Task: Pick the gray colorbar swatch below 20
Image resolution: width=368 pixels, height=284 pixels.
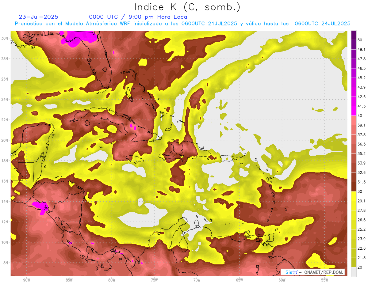Action: (x=354, y=272)
